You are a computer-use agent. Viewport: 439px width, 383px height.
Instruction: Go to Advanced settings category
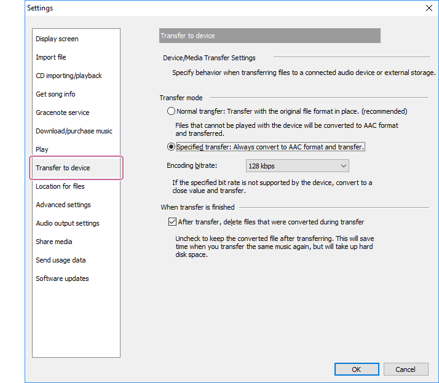[63, 205]
